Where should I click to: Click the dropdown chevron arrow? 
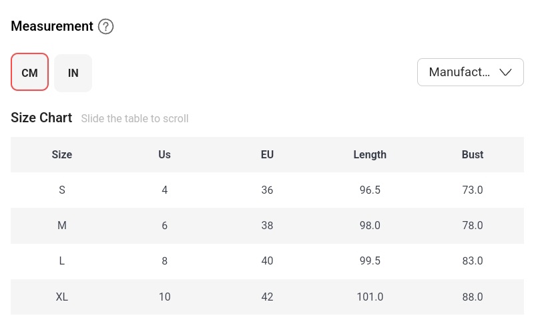click(505, 72)
